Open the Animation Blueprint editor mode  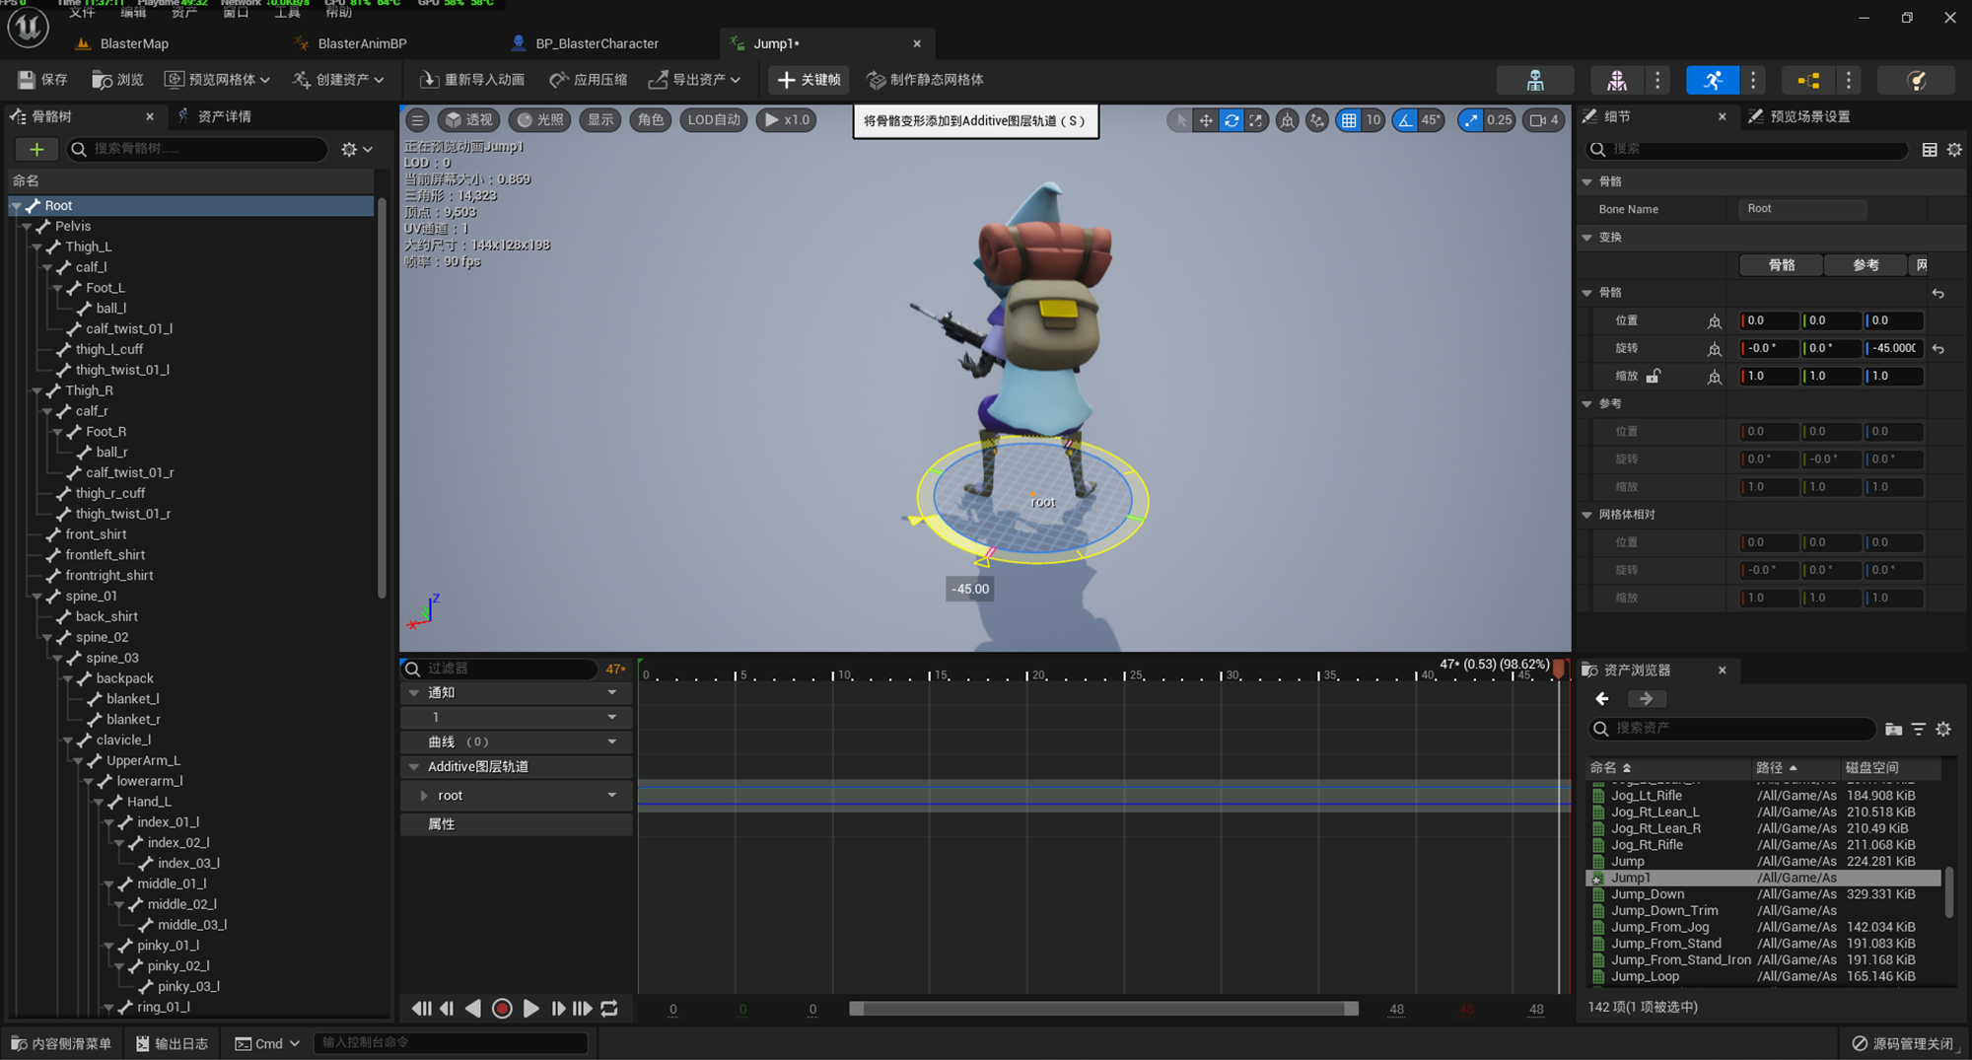pyautogui.click(x=1808, y=80)
